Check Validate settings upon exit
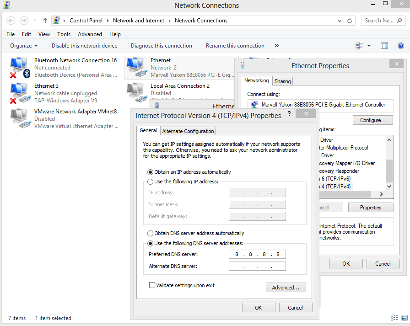Screen dimensions: 410x326 click(x=152, y=285)
